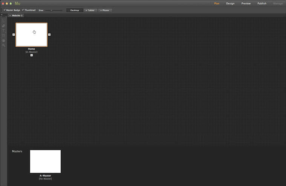The height and width of the screenshot is (186, 286).
Task: Select the Text tool in sidebar
Action: click(x=4, y=30)
